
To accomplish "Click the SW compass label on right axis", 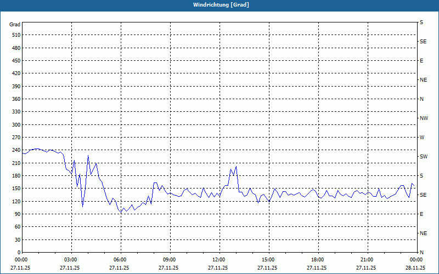I will (423, 156).
